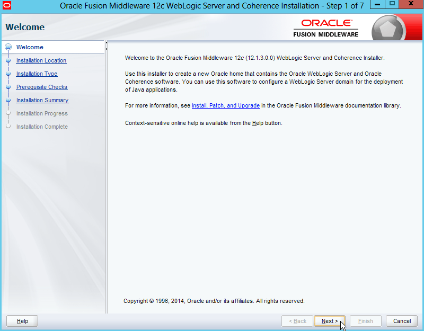Viewport: 424px width, 331px height.
Task: Close the installer window
Action: [411, 5]
